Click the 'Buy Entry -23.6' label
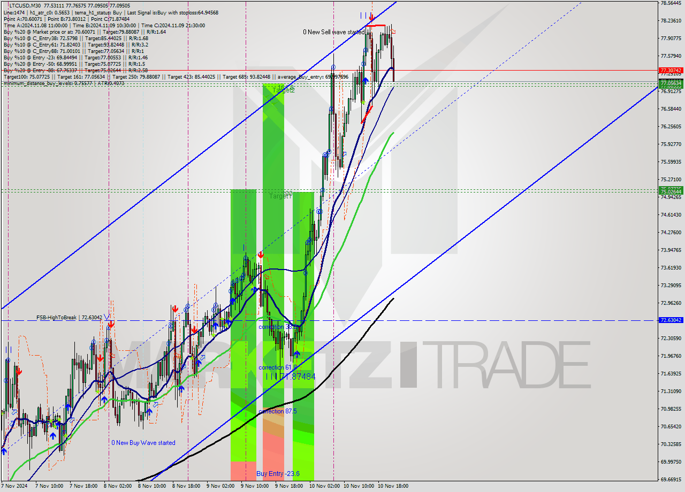This screenshot has width=685, height=492. [x=278, y=474]
